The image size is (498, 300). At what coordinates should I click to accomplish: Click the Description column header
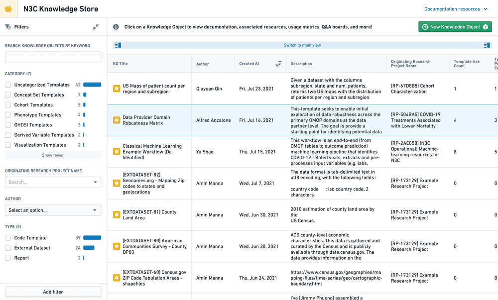301,64
